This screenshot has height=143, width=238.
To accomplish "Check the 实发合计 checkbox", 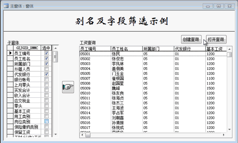I will (46, 90).
